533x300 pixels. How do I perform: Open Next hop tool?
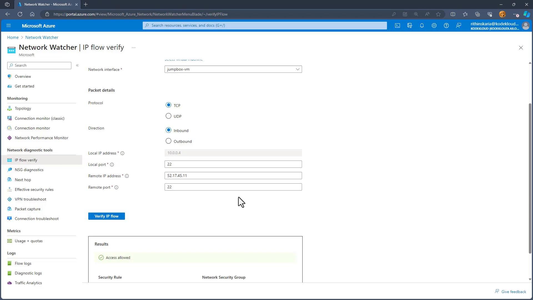click(23, 180)
